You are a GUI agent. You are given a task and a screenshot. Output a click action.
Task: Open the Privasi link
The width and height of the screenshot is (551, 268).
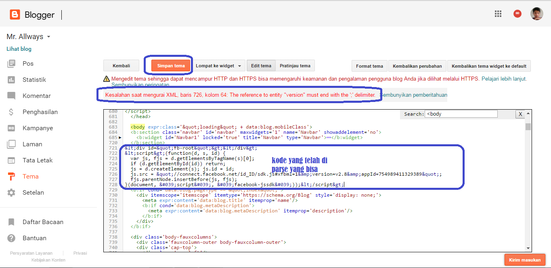click(80, 253)
